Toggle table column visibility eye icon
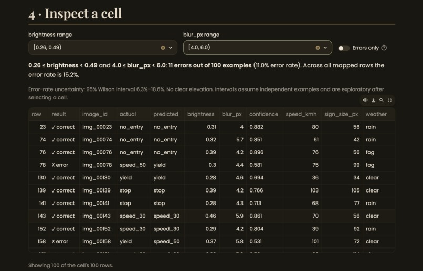Screen dimensions: 423x271 coord(365,100)
